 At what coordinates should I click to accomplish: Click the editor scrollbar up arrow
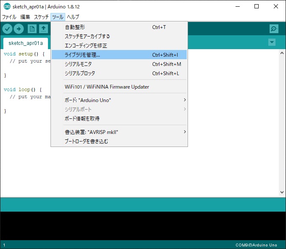pos(282,53)
